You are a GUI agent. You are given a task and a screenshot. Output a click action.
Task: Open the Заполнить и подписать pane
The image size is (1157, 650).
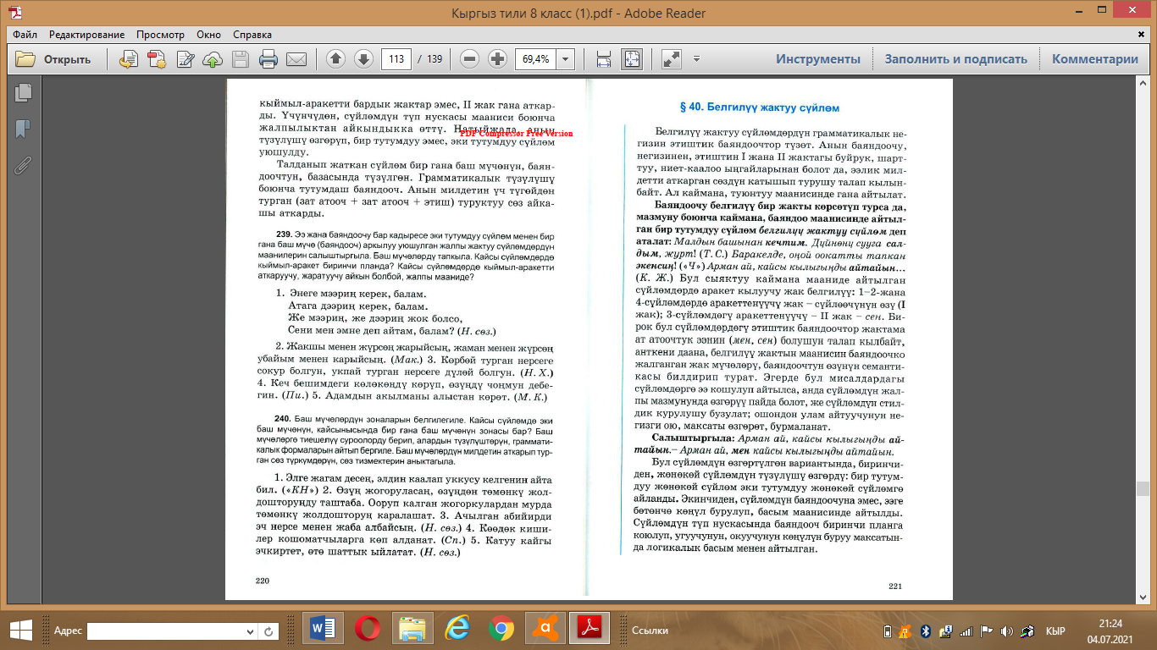[956, 59]
